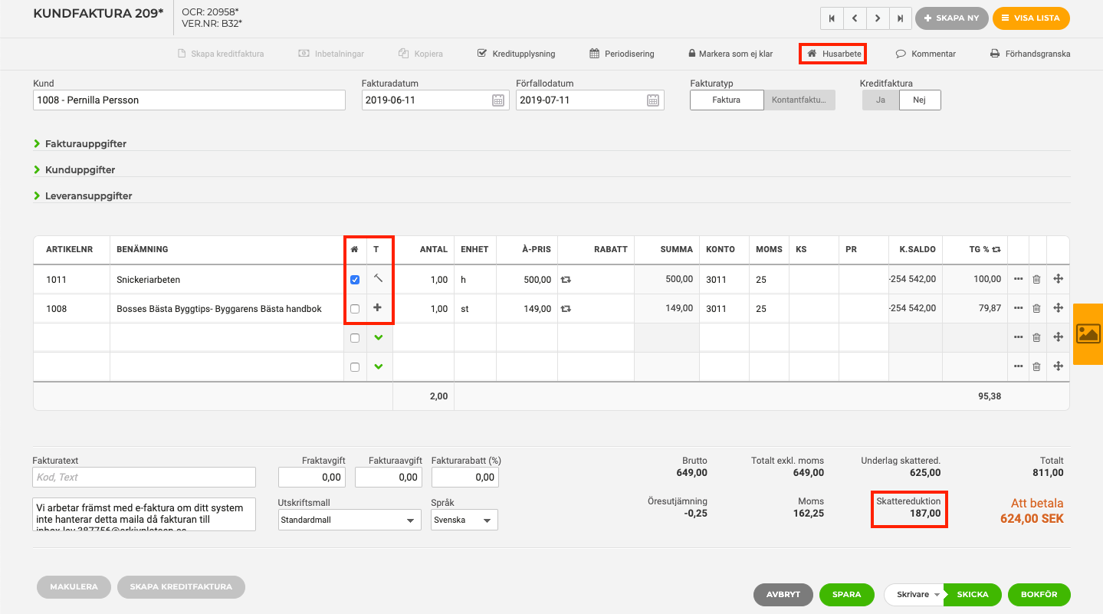The image size is (1103, 614).
Task: Select Kontantfaktura as invoice type
Action: click(x=799, y=100)
